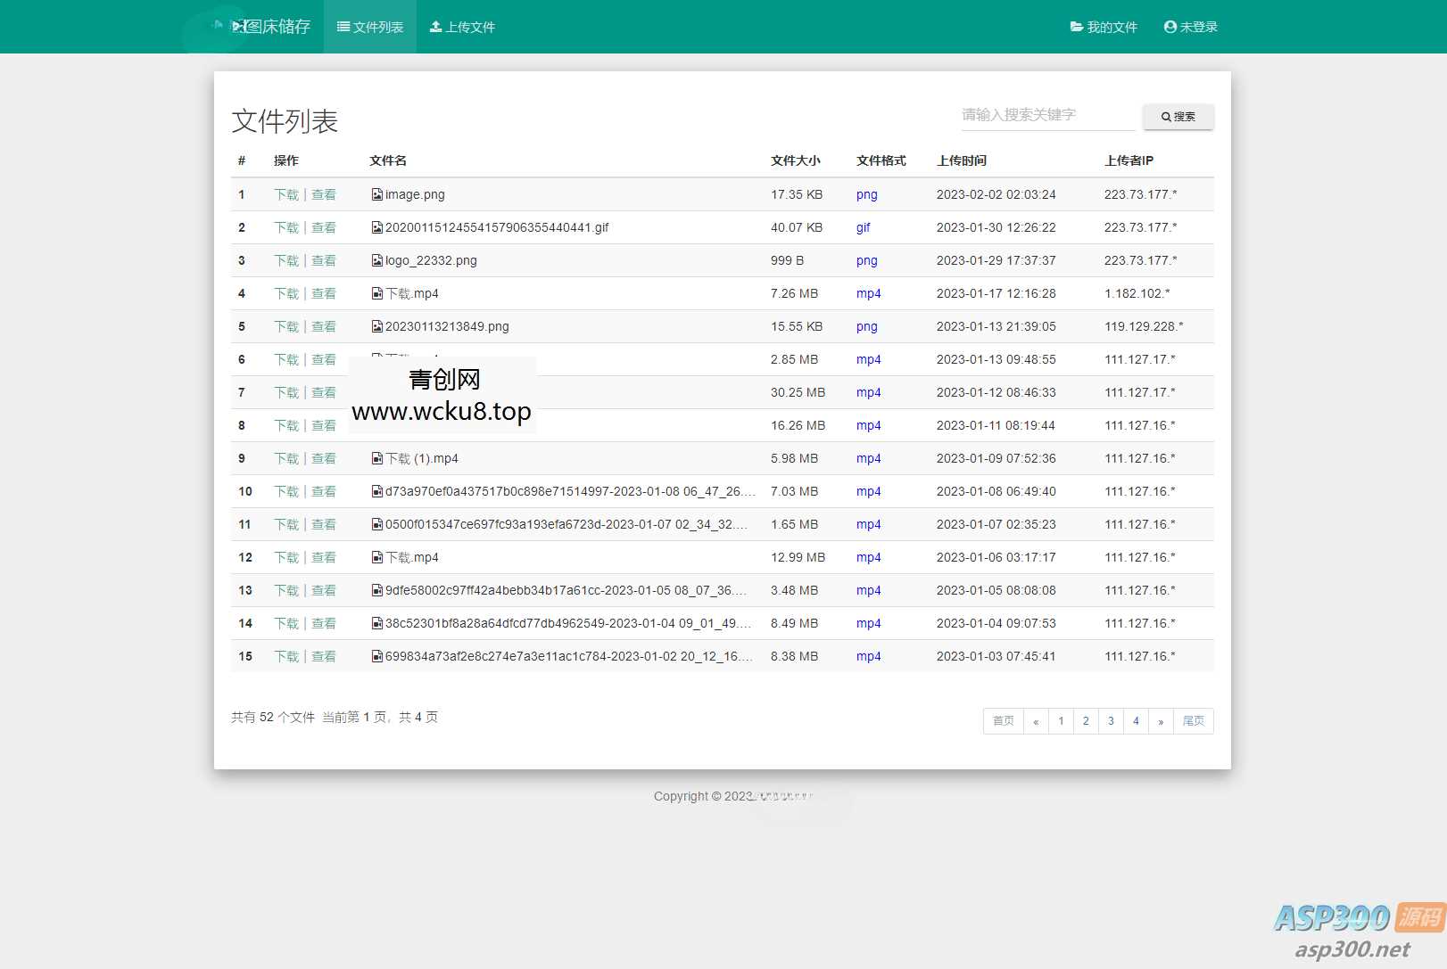Filter by mp4 format in row 4

click(868, 293)
